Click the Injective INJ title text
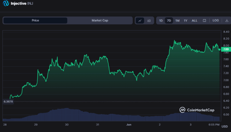The image size is (231, 132). pyautogui.click(x=22, y=3)
